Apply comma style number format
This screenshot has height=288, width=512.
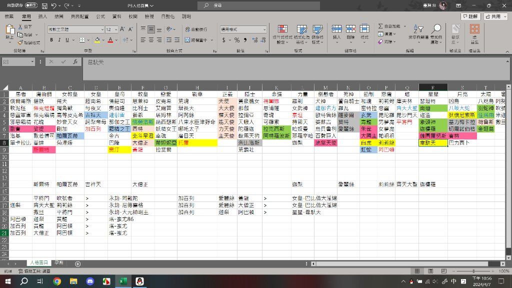[x=245, y=40]
